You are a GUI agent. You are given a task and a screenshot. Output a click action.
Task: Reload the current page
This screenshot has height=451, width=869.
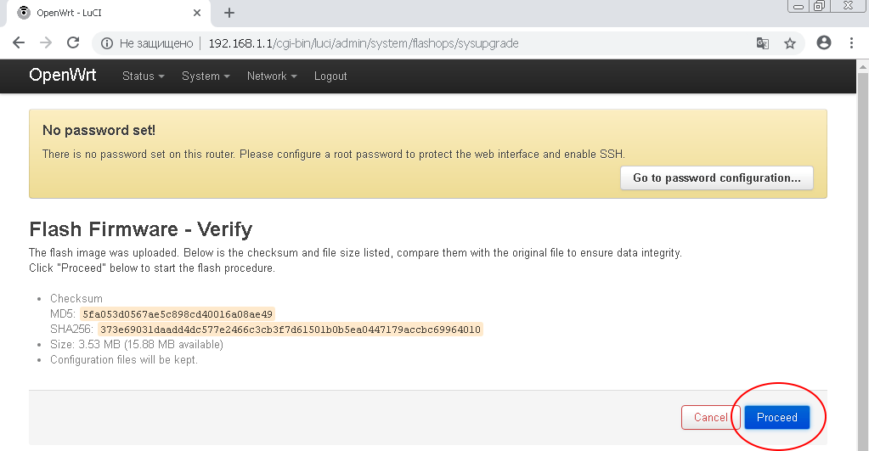[x=73, y=43]
